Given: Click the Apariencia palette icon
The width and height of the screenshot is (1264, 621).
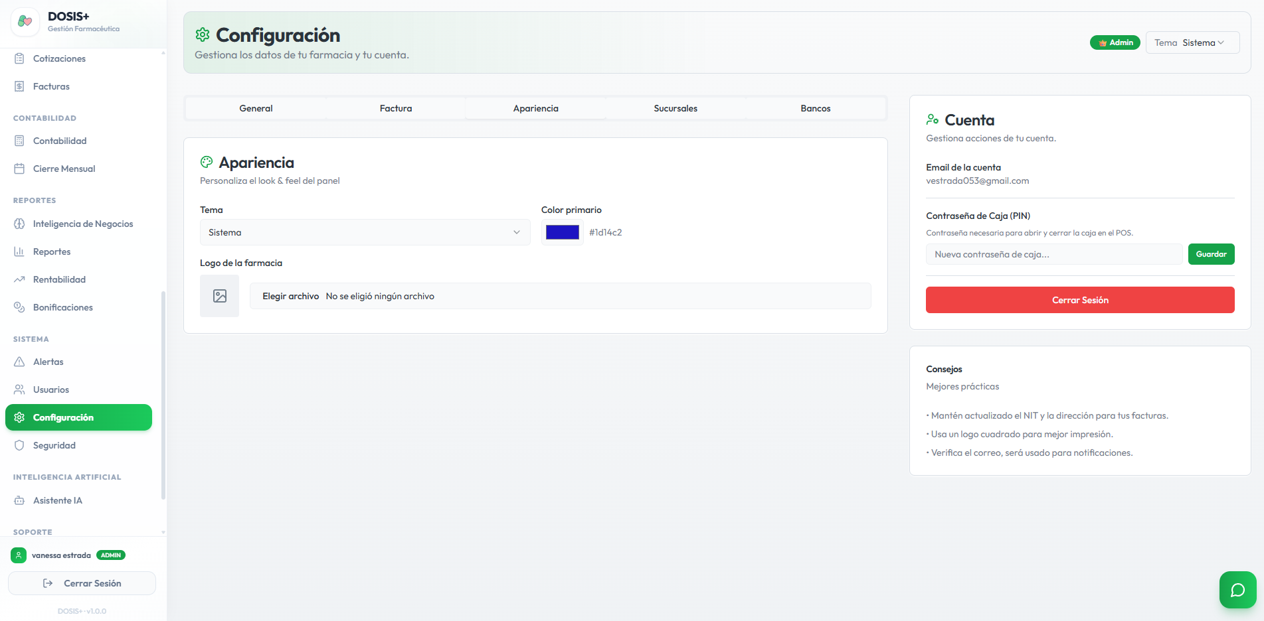Looking at the screenshot, I should [x=207, y=162].
